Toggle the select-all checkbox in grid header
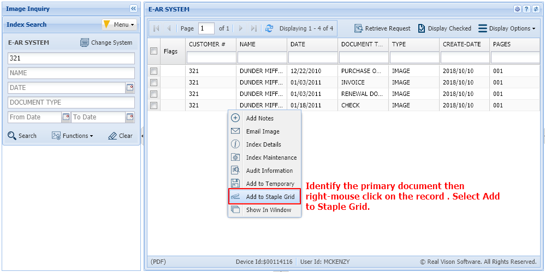Viewport: 545px width, 272px height. pyautogui.click(x=154, y=51)
